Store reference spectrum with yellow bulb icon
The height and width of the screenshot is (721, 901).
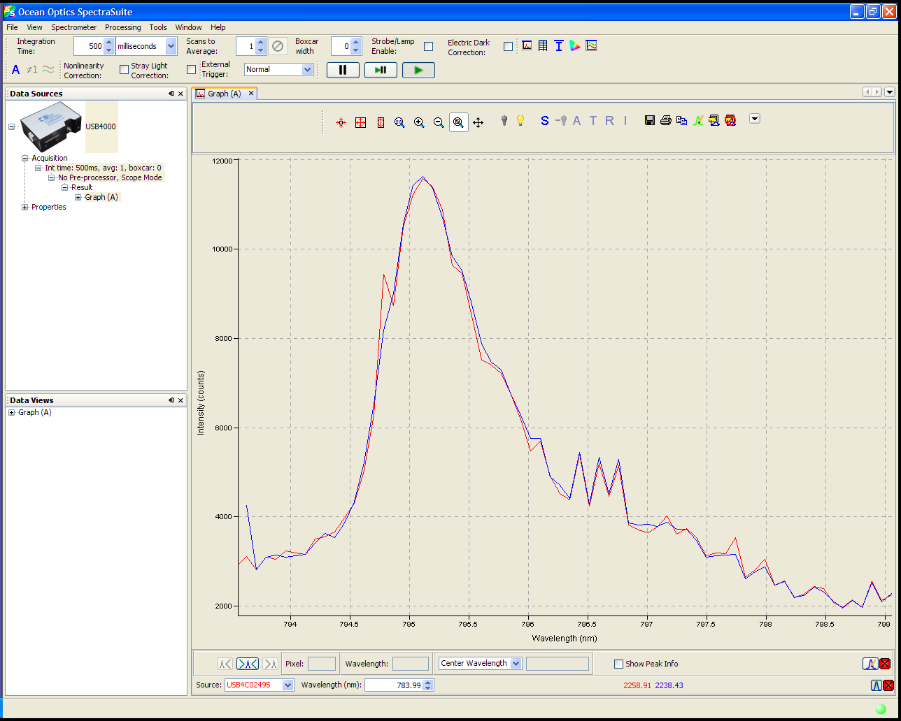(x=520, y=120)
